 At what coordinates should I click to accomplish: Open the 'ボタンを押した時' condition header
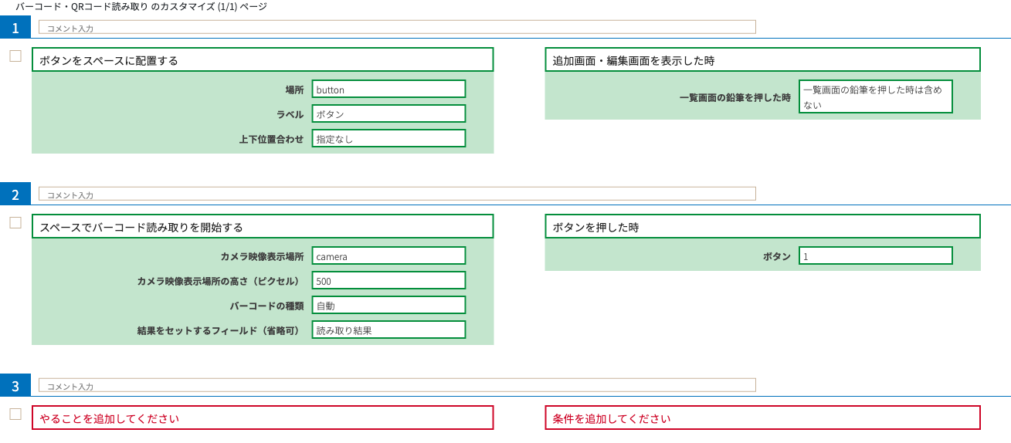point(762,227)
